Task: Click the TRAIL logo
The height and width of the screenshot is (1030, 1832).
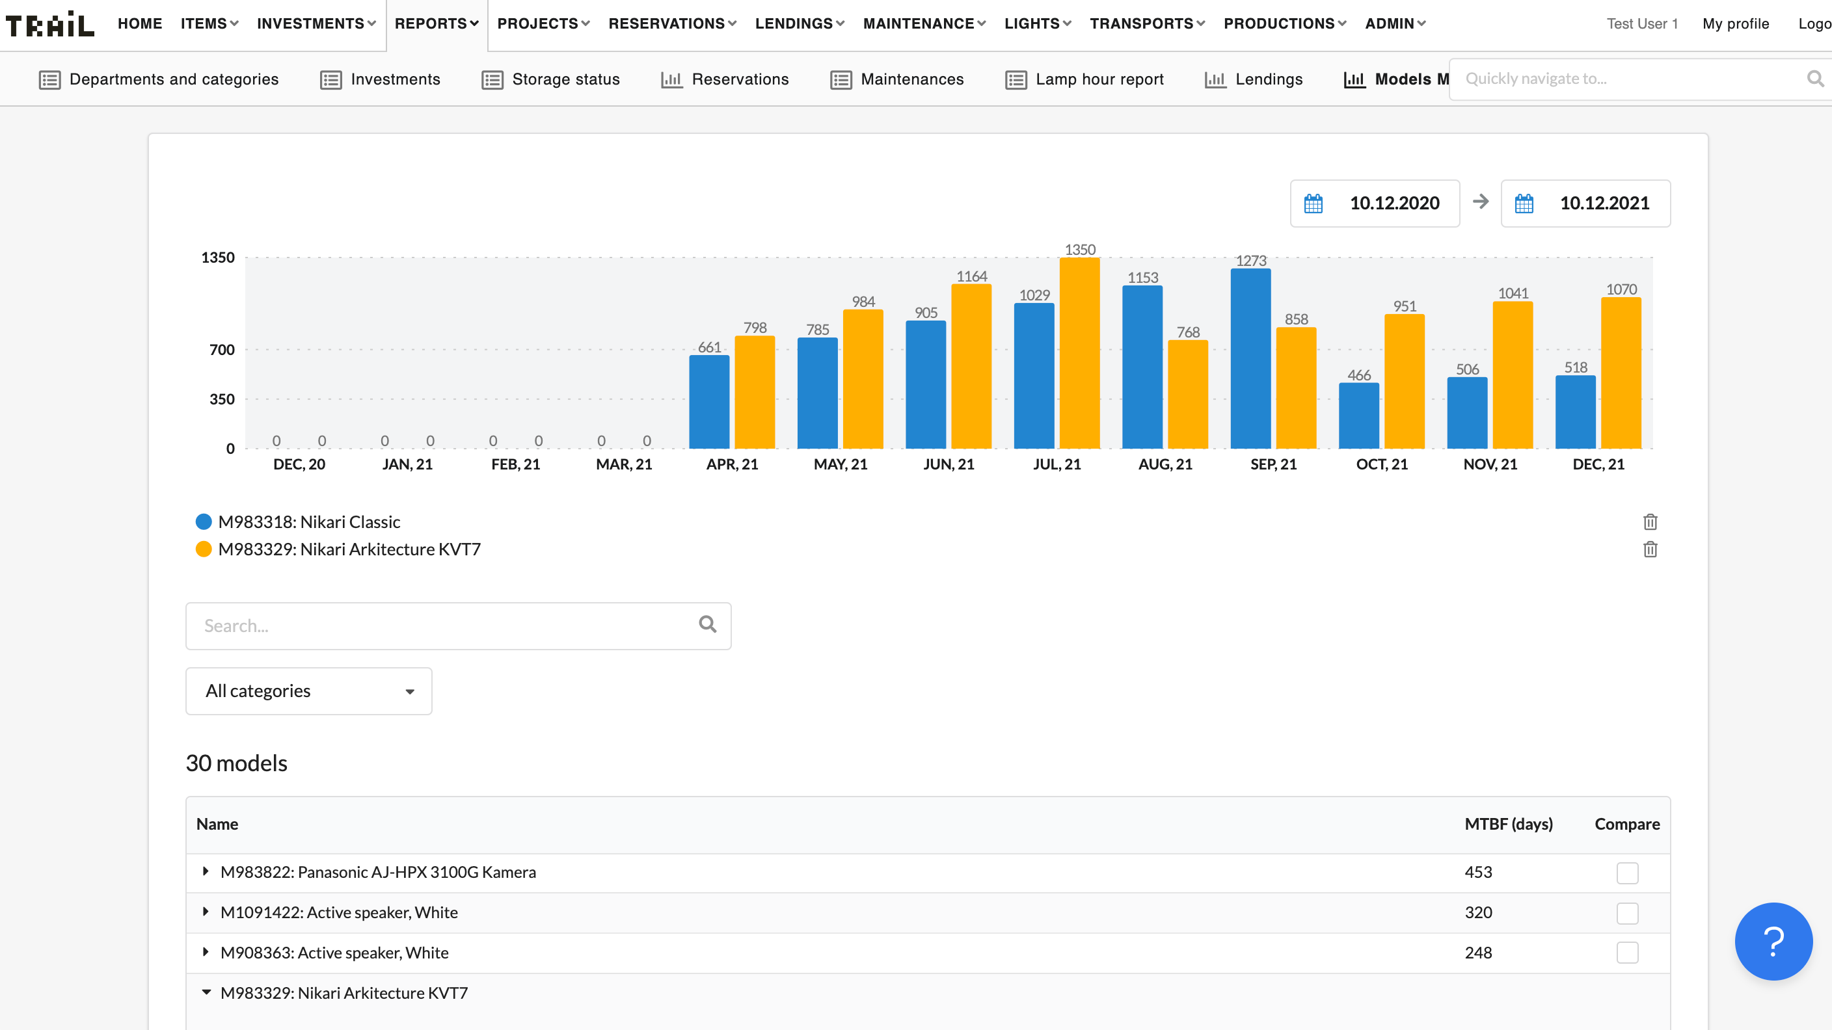Action: [x=50, y=24]
